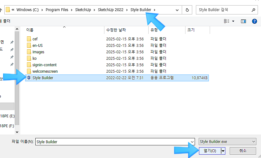Click the signin-content folder icon

[29, 65]
